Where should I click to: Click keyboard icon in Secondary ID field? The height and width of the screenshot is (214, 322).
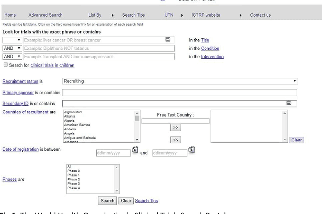(289, 103)
